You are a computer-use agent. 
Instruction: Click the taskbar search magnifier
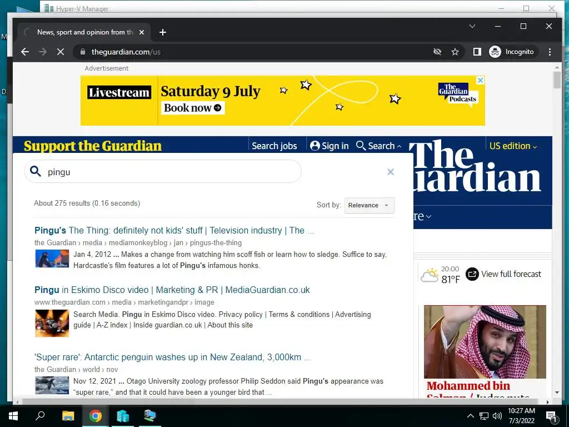pos(40,416)
